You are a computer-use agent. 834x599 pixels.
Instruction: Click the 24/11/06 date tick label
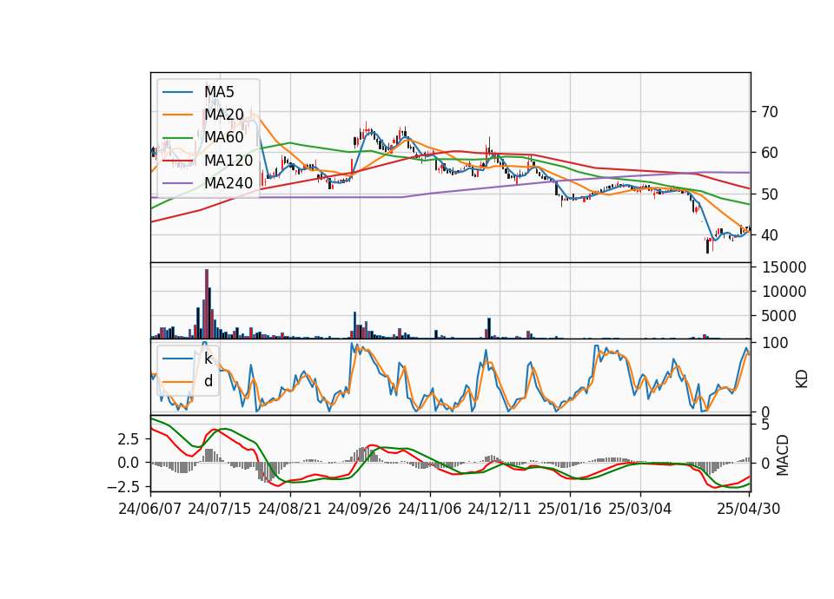pyautogui.click(x=430, y=509)
